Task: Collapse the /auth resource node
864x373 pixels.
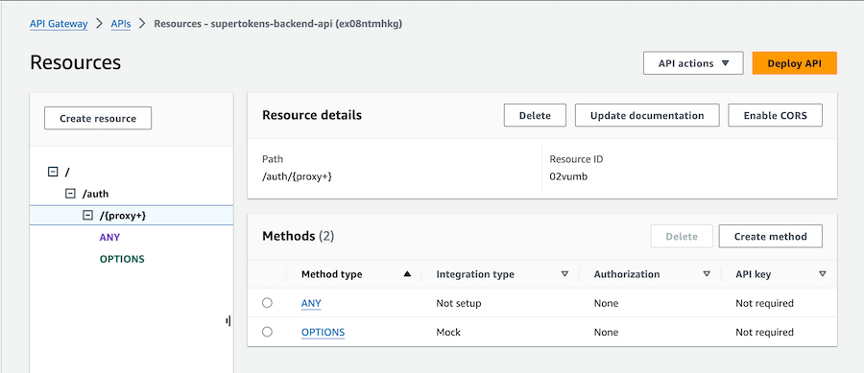Action: click(70, 194)
